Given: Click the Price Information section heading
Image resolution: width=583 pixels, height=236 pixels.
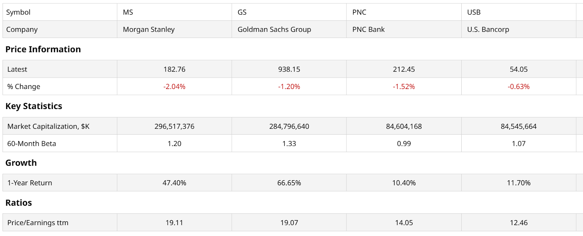Looking at the screenshot, I should click(43, 49).
